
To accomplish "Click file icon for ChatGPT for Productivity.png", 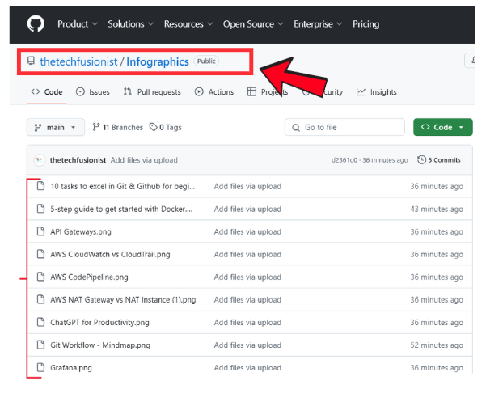I will (x=40, y=322).
